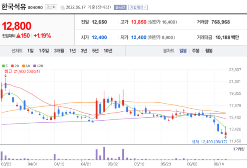Click the calendar icon beside the date
The image size is (247, 168).
click(63, 8)
